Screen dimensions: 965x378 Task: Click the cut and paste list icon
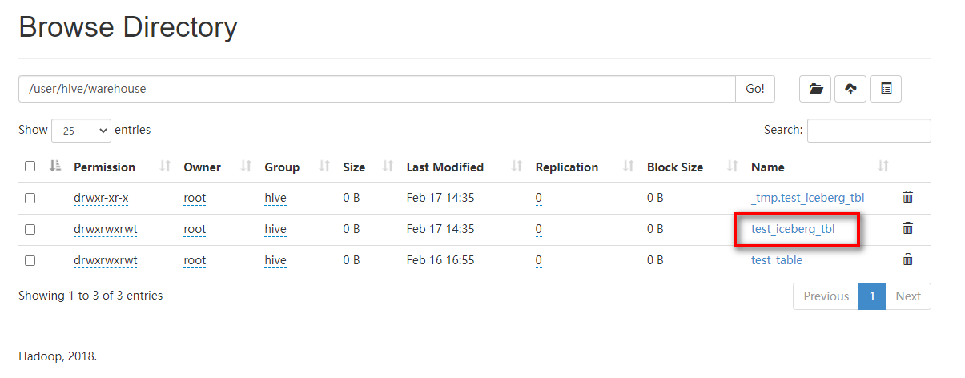[x=886, y=89]
